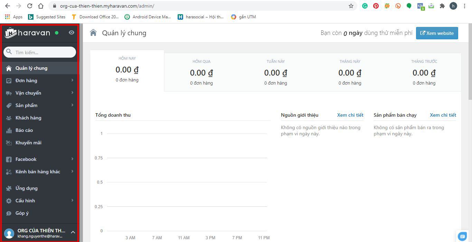This screenshot has width=472, height=242.
Task: Click the Haravan logo in sidebar
Action: (x=27, y=33)
